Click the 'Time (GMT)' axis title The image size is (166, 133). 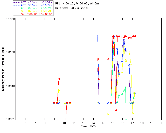coord(88,127)
